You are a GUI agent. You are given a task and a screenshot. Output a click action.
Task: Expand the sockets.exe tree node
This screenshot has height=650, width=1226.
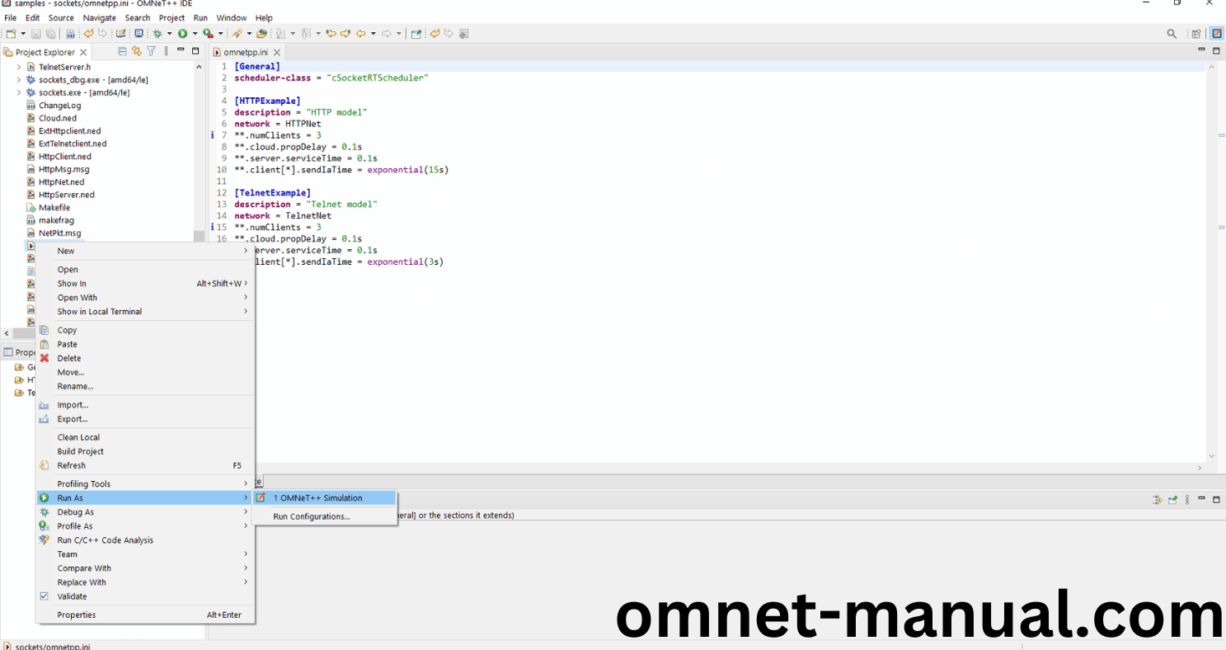(19, 92)
